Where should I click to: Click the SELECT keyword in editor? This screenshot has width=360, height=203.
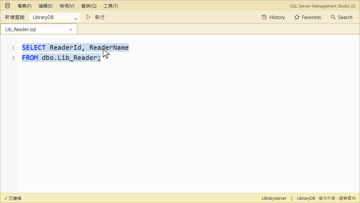(34, 47)
